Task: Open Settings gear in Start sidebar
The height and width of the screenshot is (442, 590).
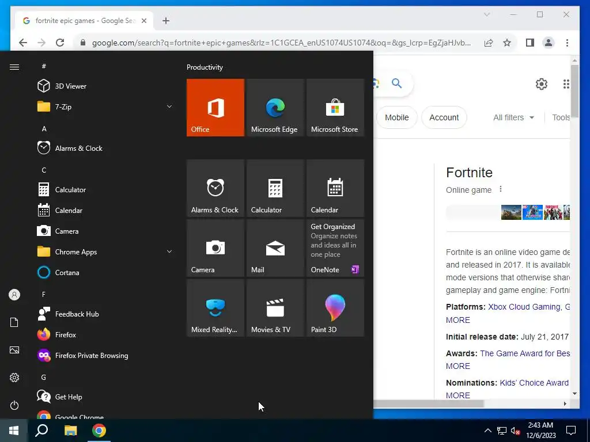Action: [x=14, y=378]
